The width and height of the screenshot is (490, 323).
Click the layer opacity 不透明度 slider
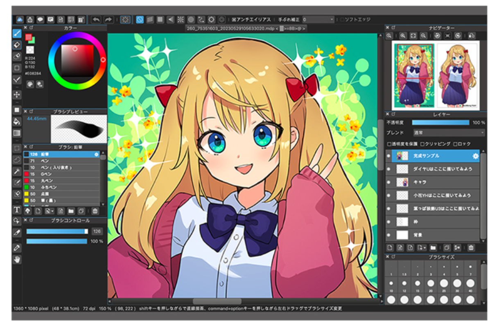440,123
